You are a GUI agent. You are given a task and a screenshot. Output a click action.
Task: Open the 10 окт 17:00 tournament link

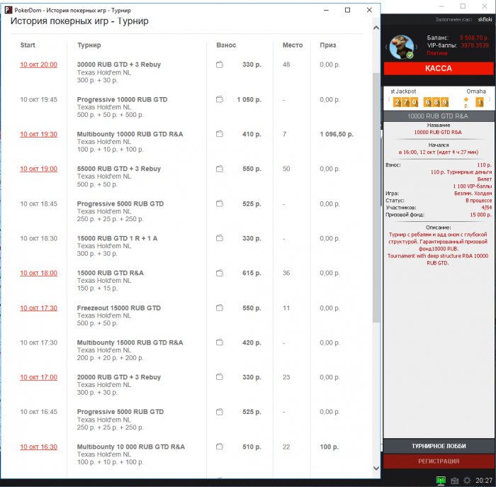click(38, 377)
